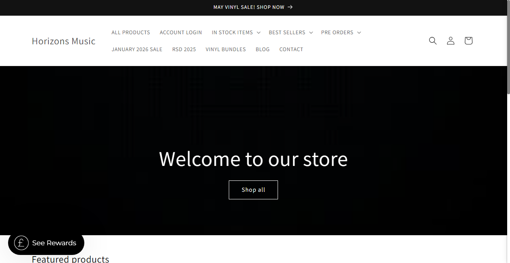Expand the Best Sellers chevron
Image resolution: width=510 pixels, height=263 pixels.
[311, 33]
